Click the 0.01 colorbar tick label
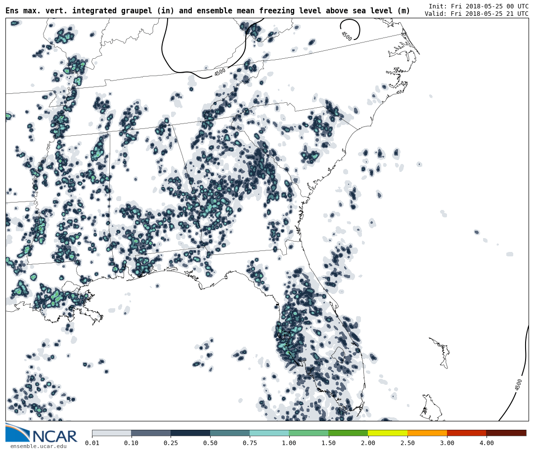The width and height of the screenshot is (534, 452). [92, 443]
